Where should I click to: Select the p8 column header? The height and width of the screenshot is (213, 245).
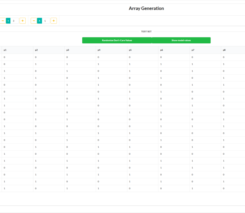coord(233,50)
